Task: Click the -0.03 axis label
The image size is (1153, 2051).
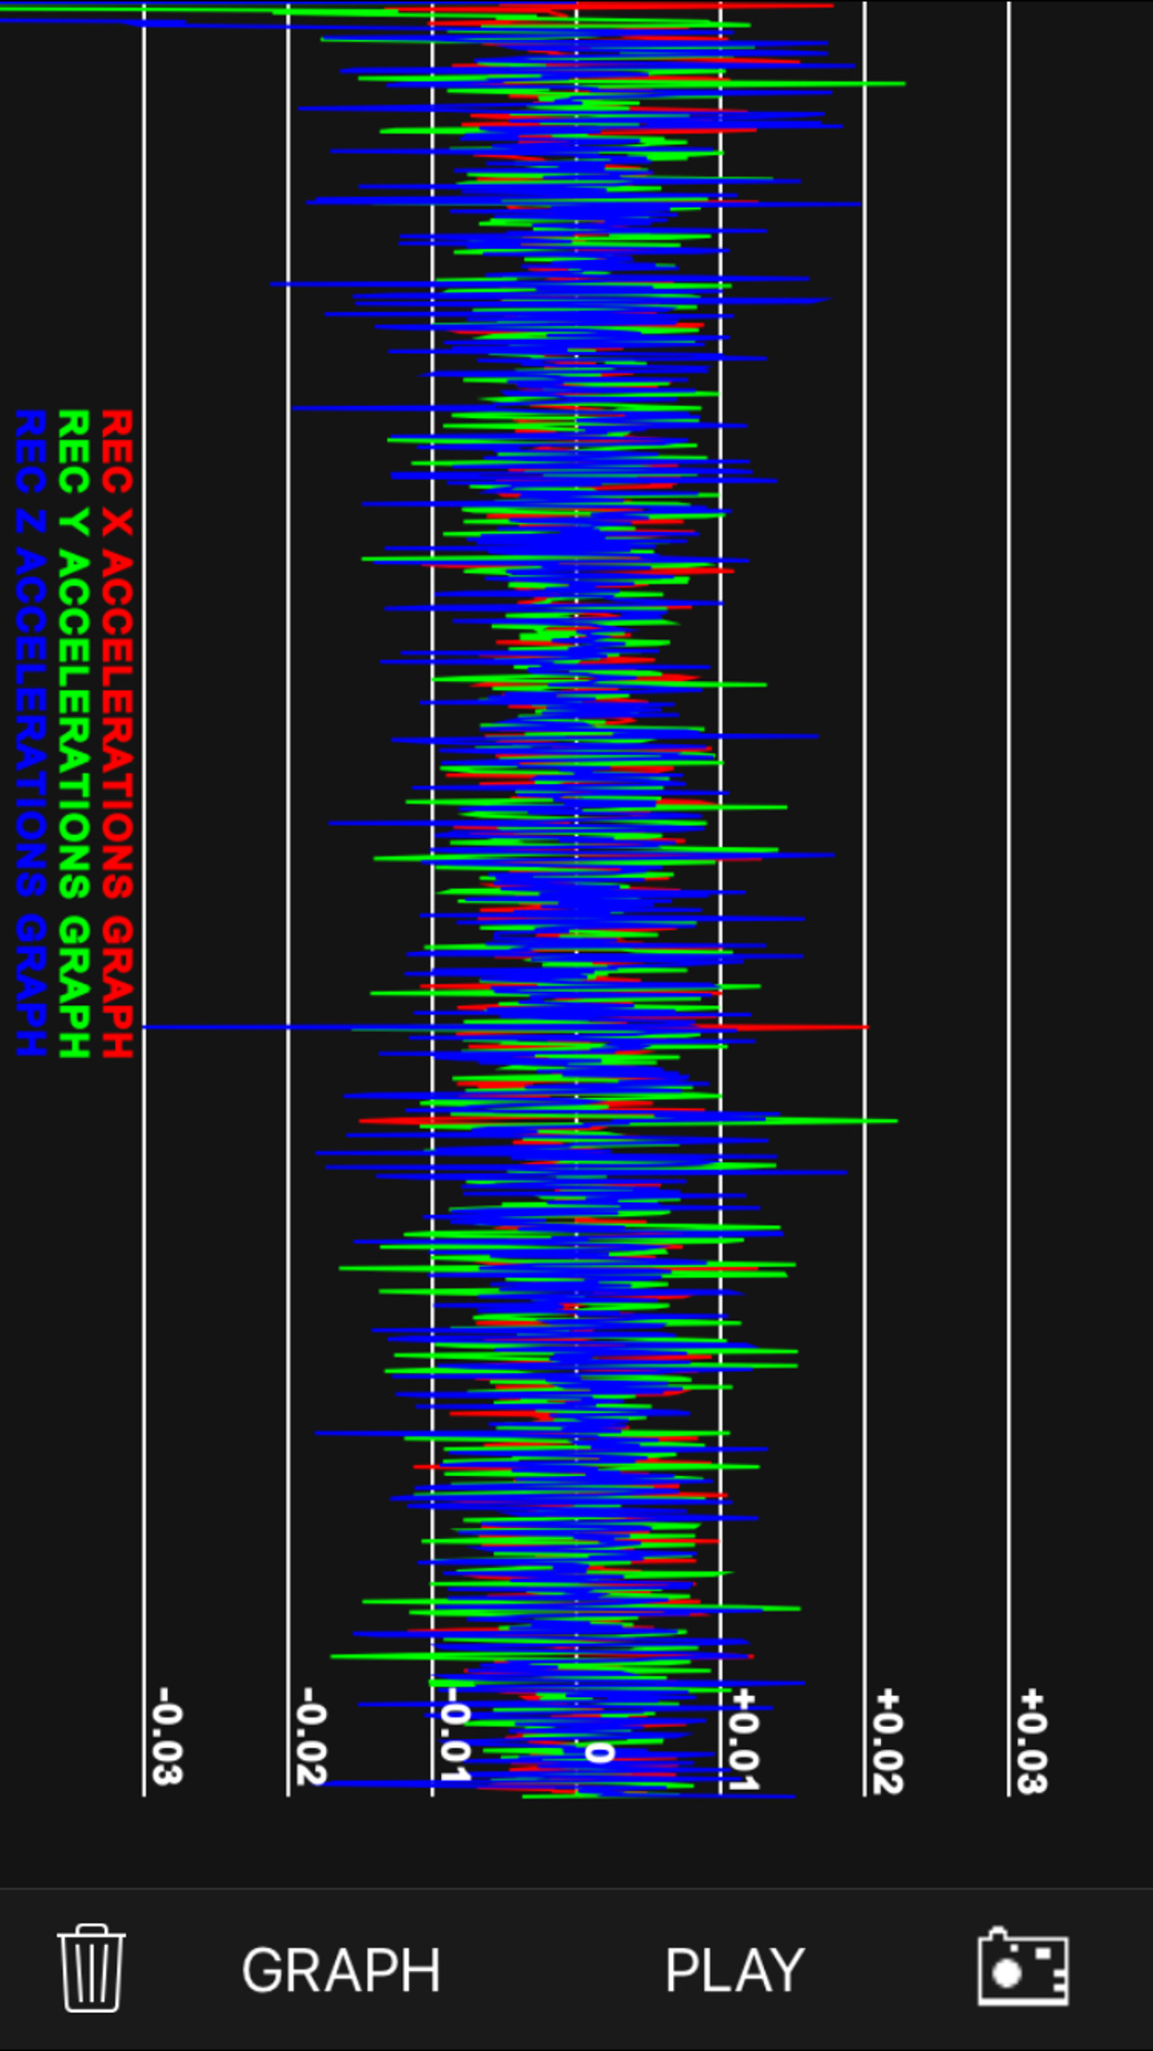Action: (x=167, y=1737)
